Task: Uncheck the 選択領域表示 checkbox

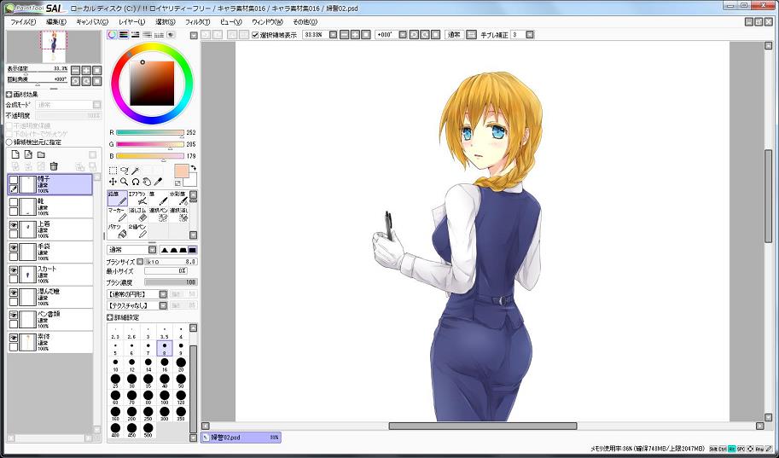Action: pyautogui.click(x=255, y=35)
